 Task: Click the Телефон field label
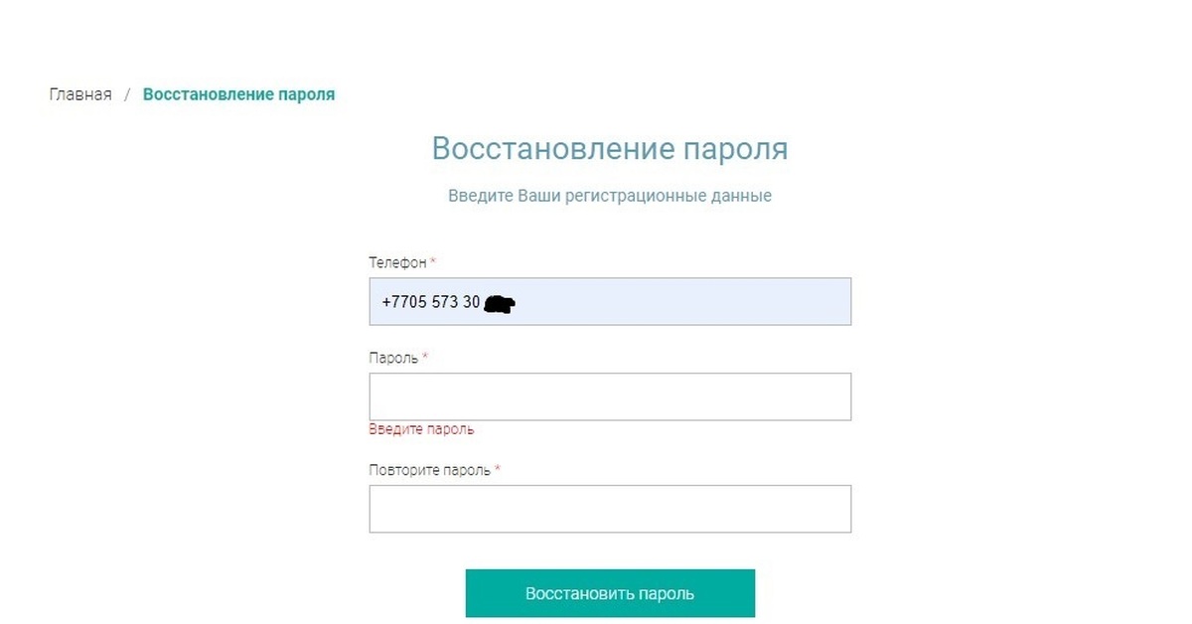pyautogui.click(x=397, y=262)
